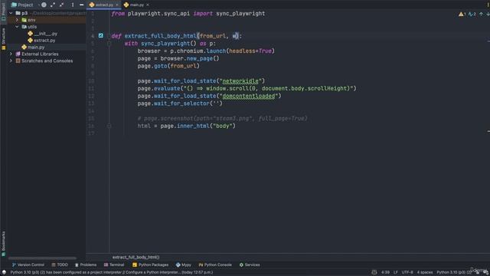Open Version Control tool window
The height and width of the screenshot is (276, 490).
click(28, 264)
